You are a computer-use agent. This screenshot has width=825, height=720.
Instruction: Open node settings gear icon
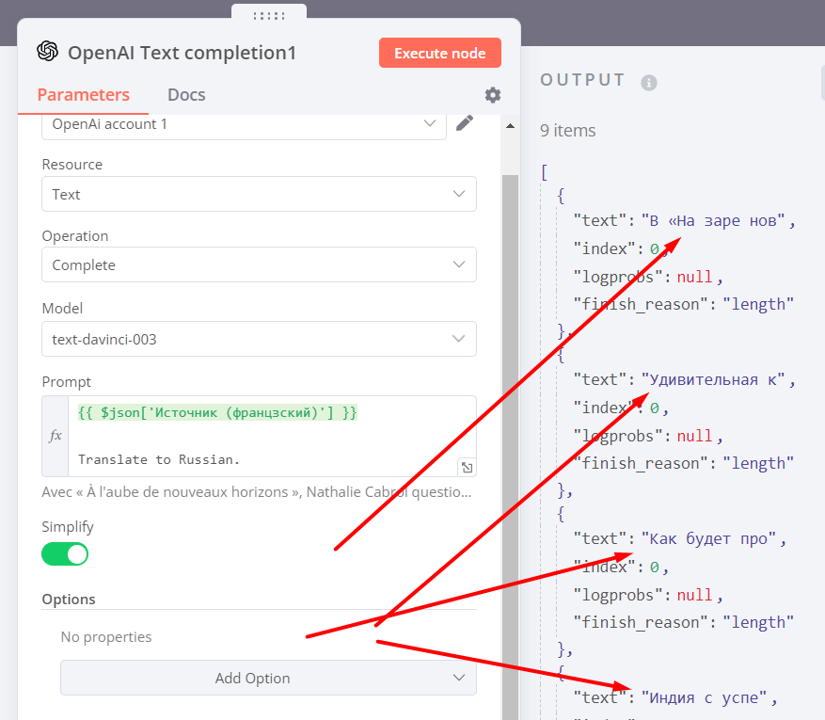[493, 95]
